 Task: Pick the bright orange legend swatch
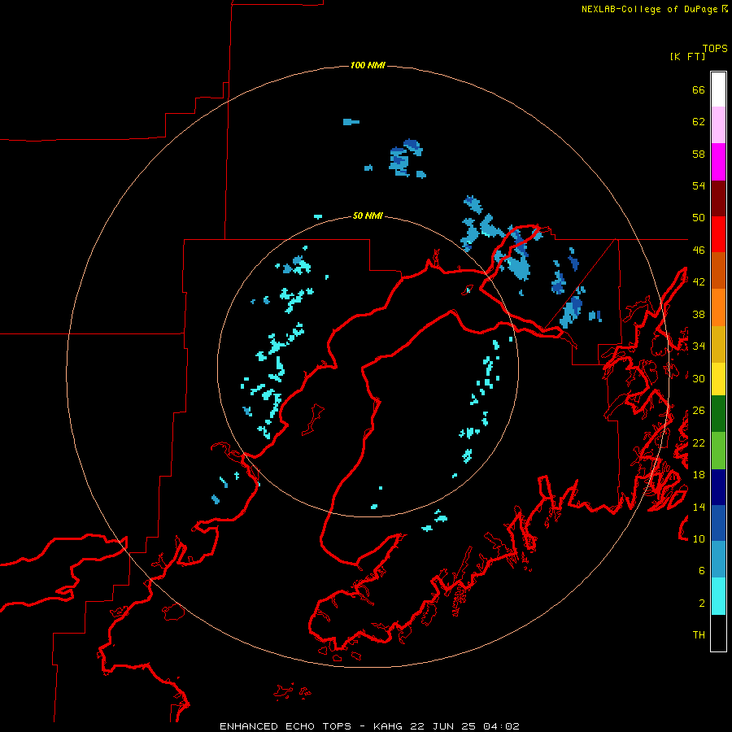(718, 307)
